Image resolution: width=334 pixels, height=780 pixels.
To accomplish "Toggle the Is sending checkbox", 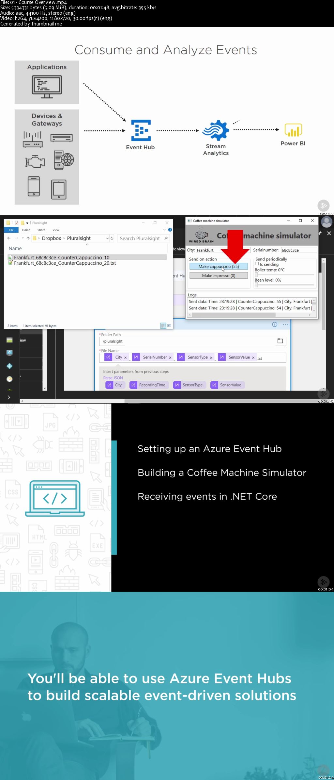I will (257, 264).
